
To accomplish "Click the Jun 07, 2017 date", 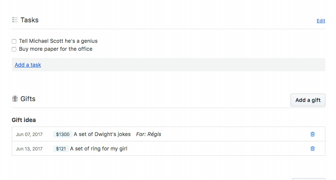I will coord(29,135).
